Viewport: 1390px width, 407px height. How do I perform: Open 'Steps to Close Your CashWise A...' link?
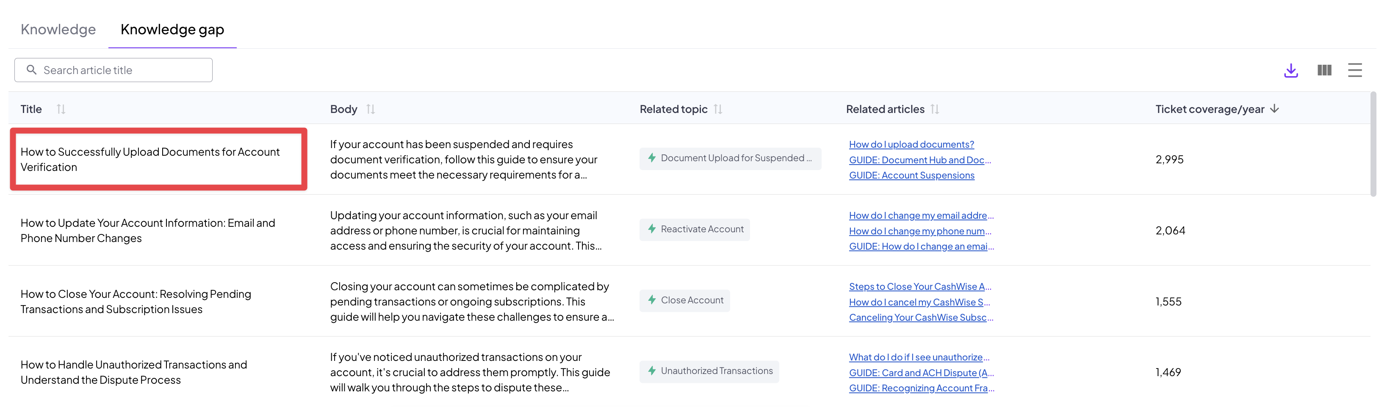point(920,287)
